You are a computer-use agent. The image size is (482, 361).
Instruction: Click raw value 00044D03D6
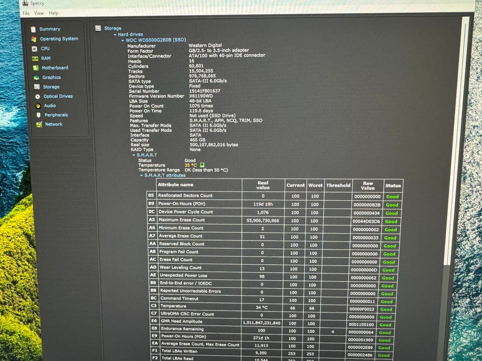pos(367,221)
